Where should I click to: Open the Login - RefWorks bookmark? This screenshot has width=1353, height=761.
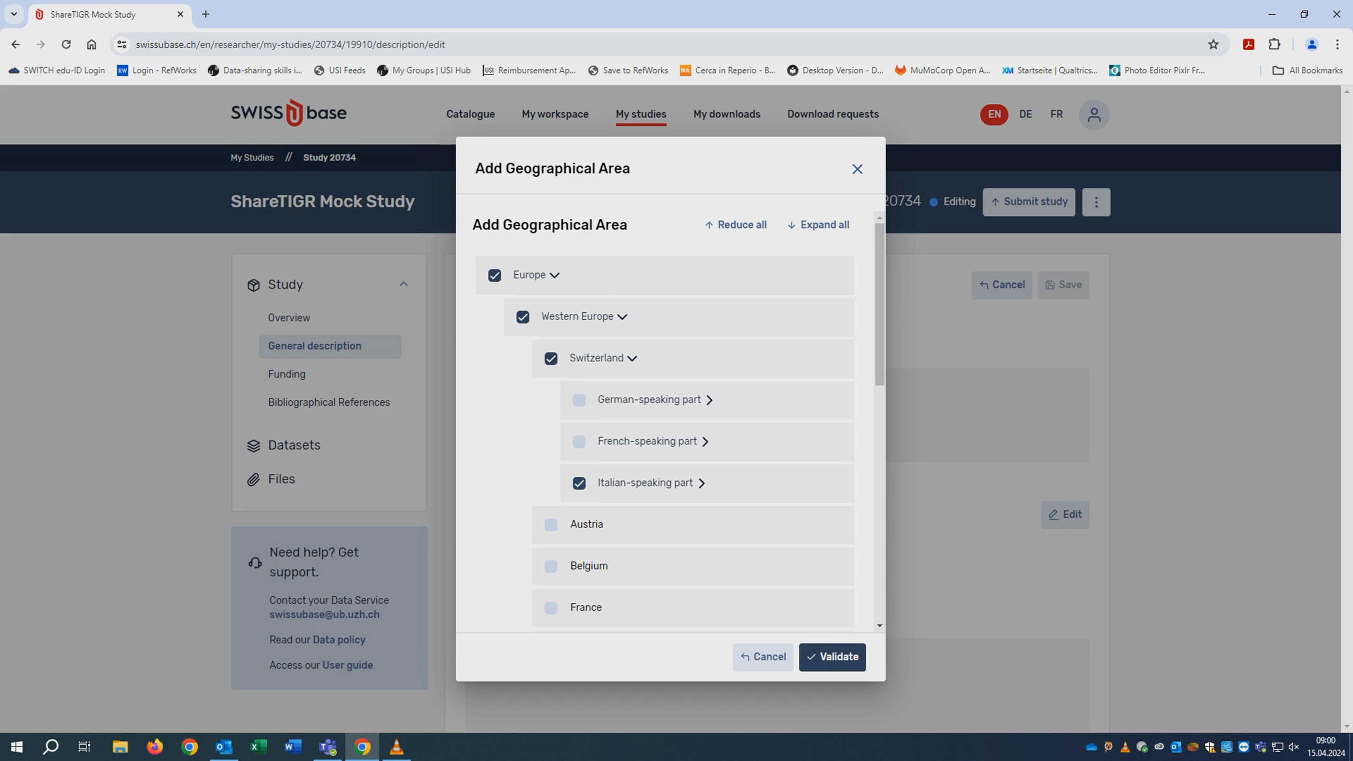tap(156, 70)
